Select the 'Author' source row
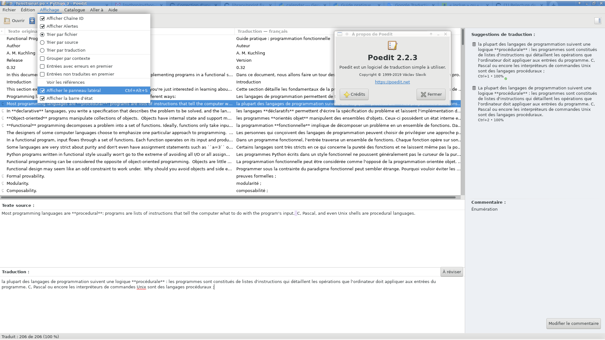Image resolution: width=605 pixels, height=340 pixels. [13, 46]
